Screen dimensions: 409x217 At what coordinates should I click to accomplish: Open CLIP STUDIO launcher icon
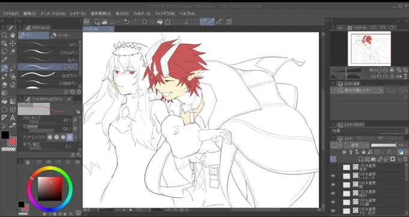[x=87, y=22]
